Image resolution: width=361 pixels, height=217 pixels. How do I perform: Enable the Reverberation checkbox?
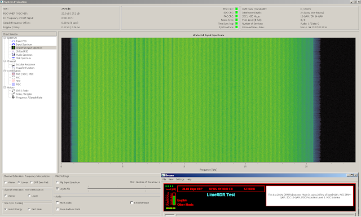pyautogui.click(x=131, y=203)
